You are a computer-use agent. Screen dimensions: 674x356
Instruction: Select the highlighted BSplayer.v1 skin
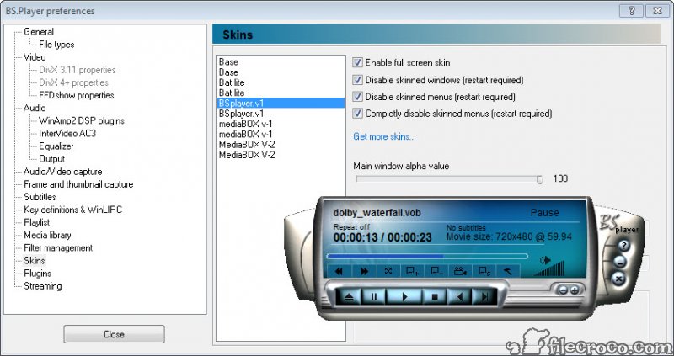(281, 103)
